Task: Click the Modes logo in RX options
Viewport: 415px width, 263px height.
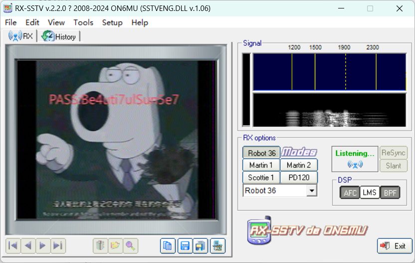Action: point(299,152)
